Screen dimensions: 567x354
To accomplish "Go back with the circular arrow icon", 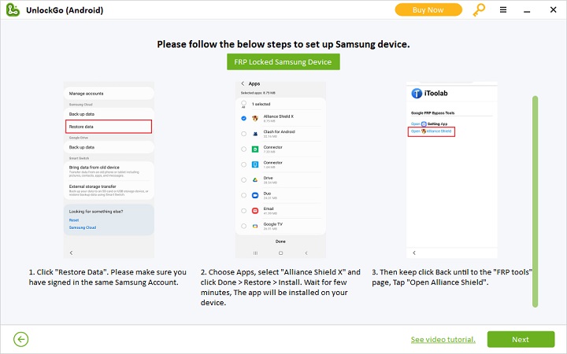I will coord(21,339).
